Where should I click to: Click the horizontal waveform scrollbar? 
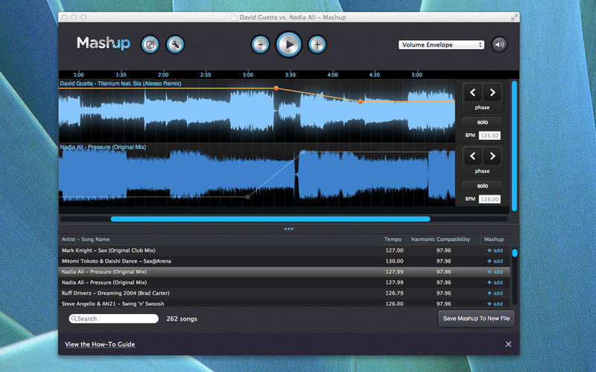coord(270,219)
